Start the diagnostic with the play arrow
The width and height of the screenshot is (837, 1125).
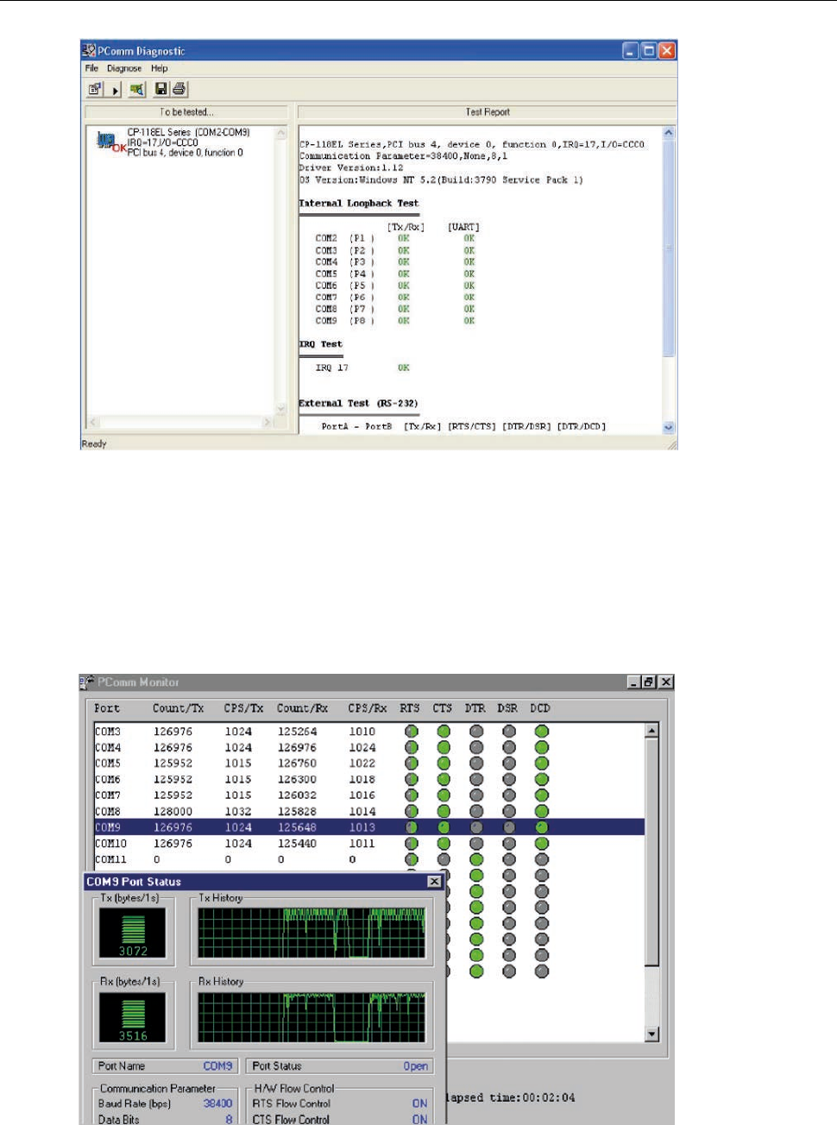pyautogui.click(x=115, y=90)
